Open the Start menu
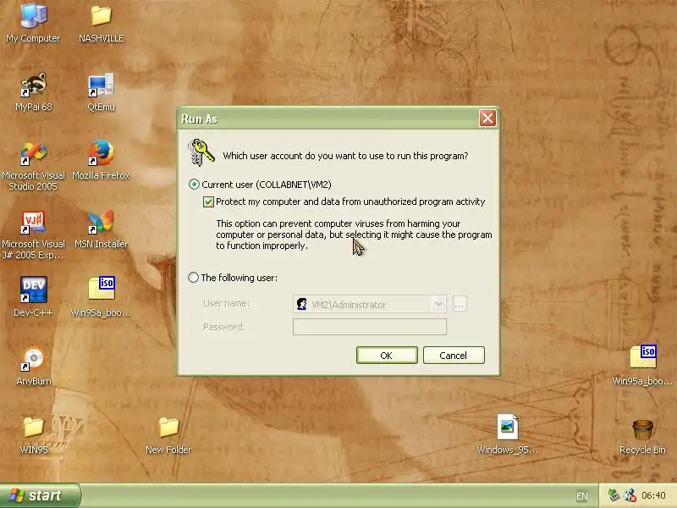This screenshot has height=508, width=677. coord(40,495)
